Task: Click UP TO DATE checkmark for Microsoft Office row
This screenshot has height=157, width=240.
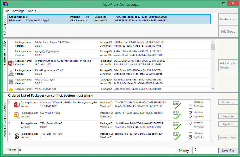Action: tap(177, 105)
